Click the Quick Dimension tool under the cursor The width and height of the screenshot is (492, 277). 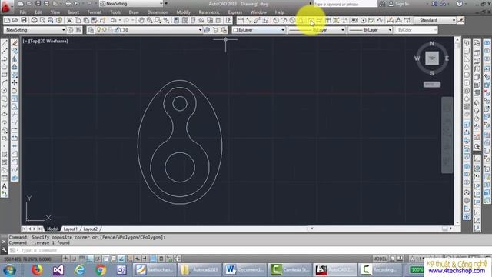pos(311,21)
